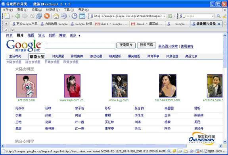Screen dimensions: 228x155
Task: Open the dropdown arrow beside the New Tab icon
Action: pyautogui.click(x=12, y=16)
